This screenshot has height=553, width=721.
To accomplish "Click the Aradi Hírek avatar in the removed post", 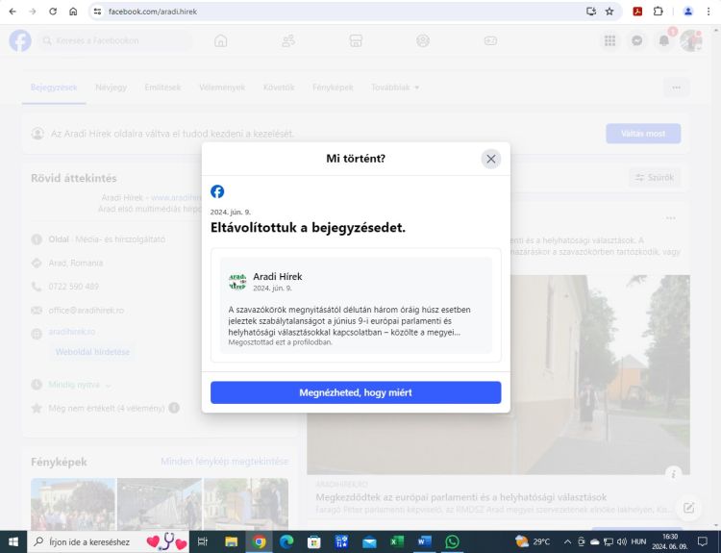I will click(x=237, y=281).
